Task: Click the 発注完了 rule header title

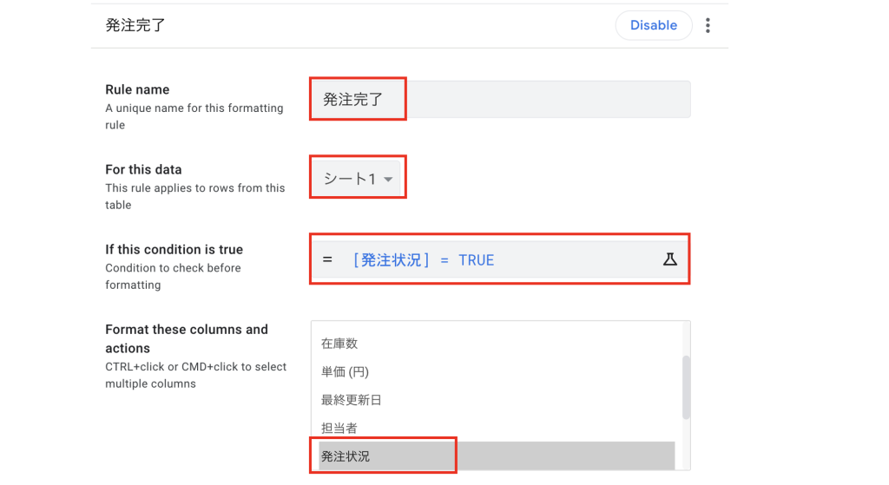Action: [135, 25]
